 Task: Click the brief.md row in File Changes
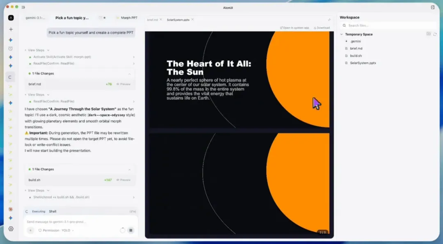(x=80, y=84)
